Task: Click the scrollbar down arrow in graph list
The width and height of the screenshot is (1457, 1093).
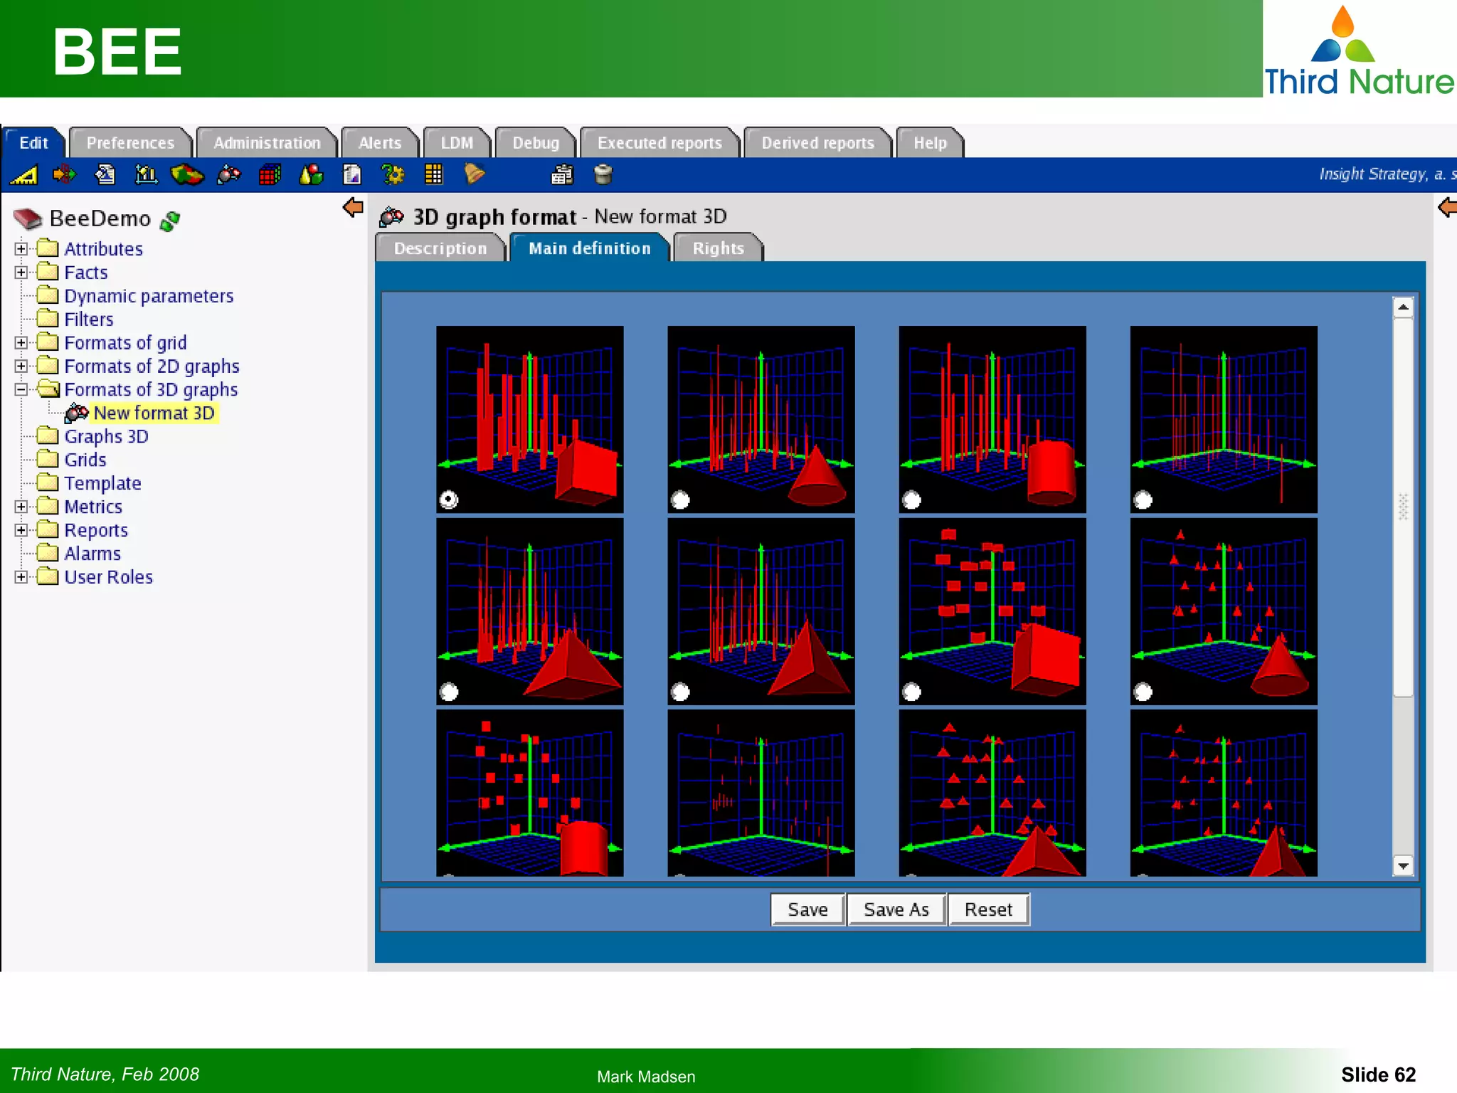Action: click(x=1402, y=865)
